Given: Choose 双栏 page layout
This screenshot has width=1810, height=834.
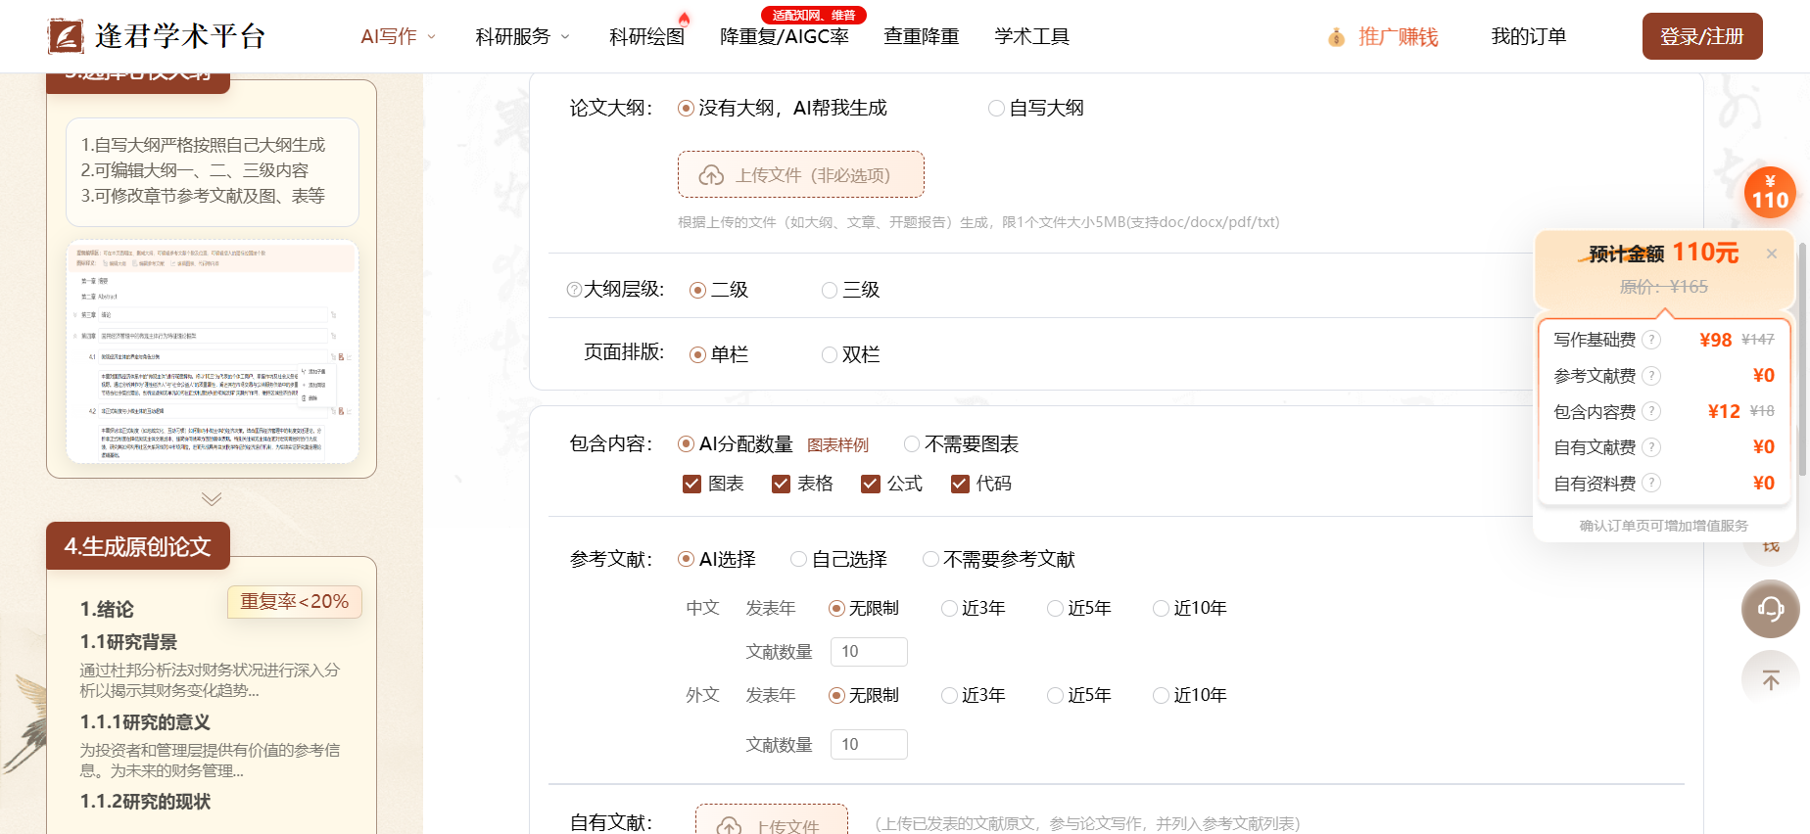Looking at the screenshot, I should pos(850,354).
